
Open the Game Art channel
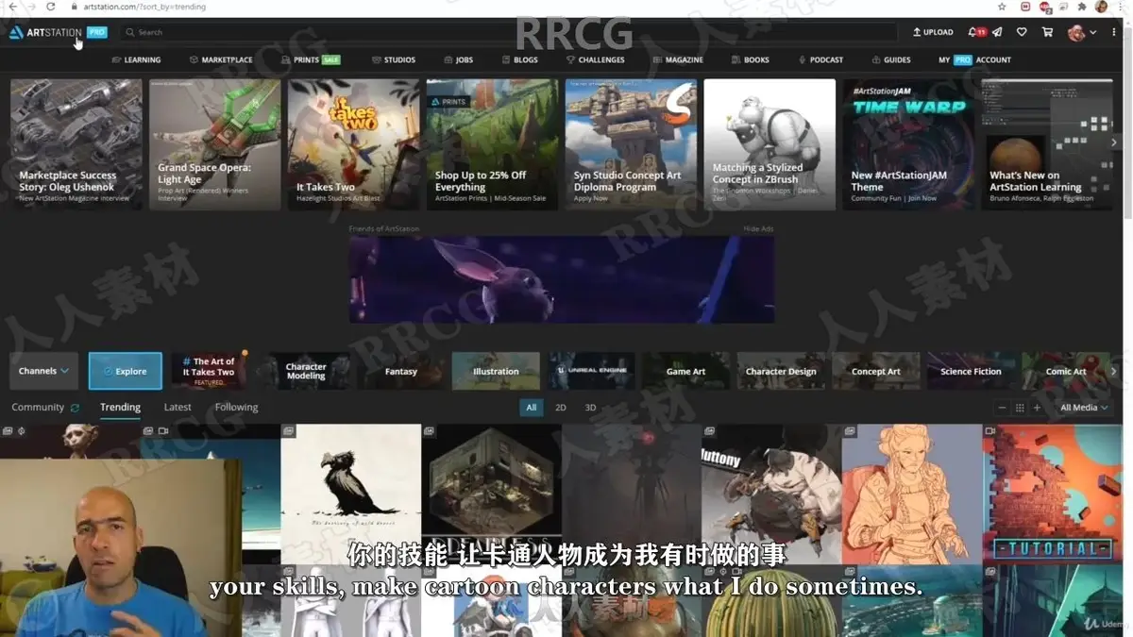point(685,371)
